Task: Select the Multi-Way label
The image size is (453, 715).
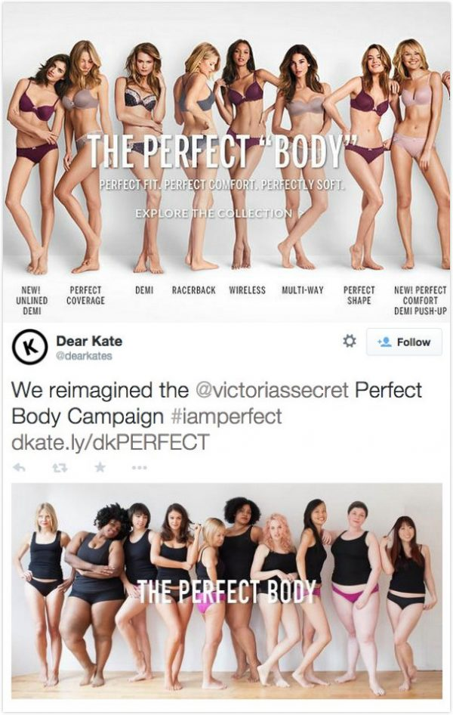Action: [302, 290]
